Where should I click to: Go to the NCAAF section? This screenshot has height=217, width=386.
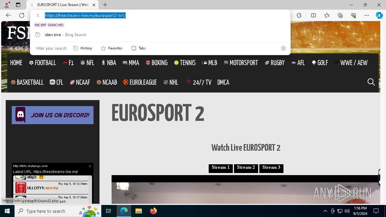tap(80, 82)
